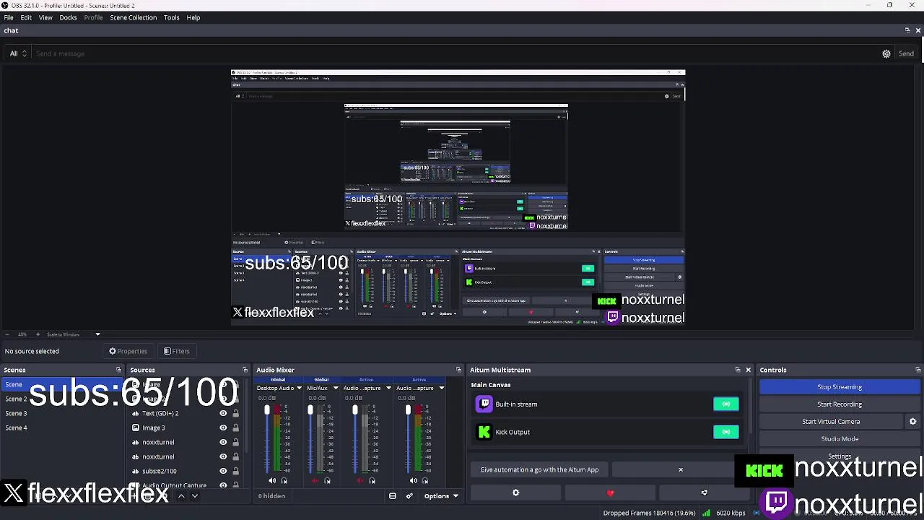Image resolution: width=924 pixels, height=520 pixels.
Task: Open Aitum Multistream settings gear button
Action: pyautogui.click(x=515, y=493)
